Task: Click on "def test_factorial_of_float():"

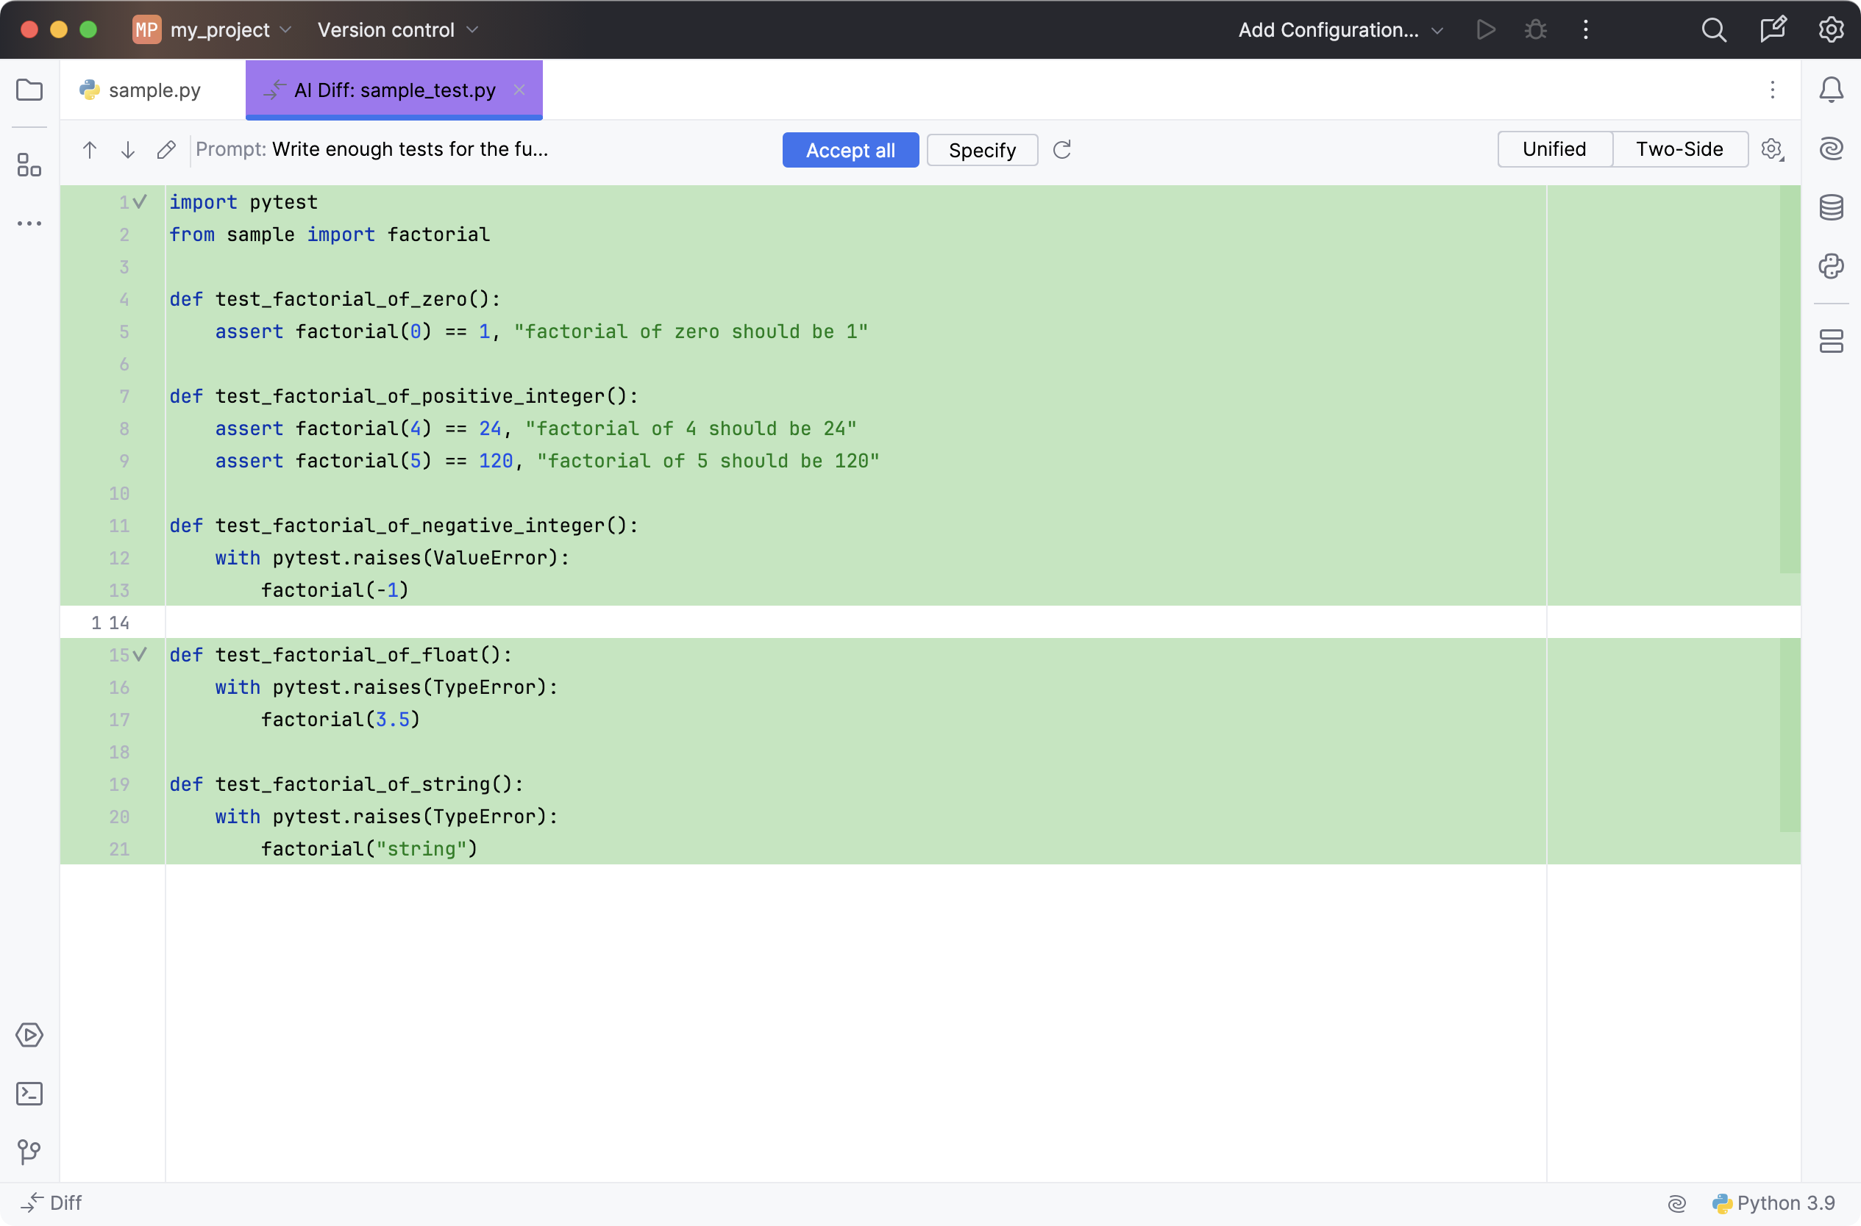Action: pos(341,654)
